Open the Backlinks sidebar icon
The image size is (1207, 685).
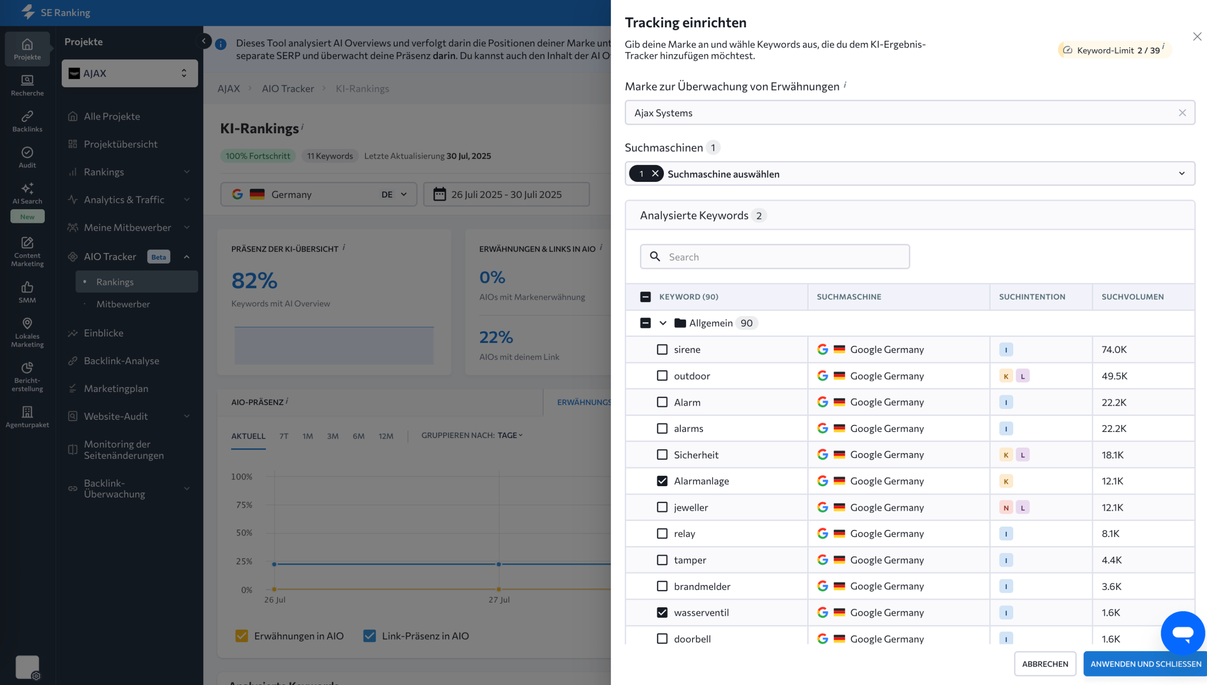(x=27, y=121)
